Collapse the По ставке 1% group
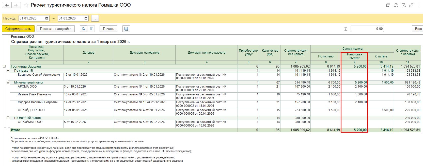Viewport: 423px width, 166px height. pyautogui.click(x=8, y=71)
